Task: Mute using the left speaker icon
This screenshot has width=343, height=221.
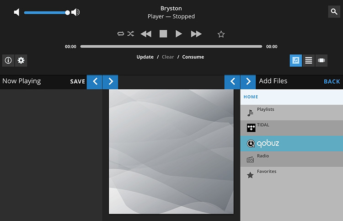Action: click(17, 12)
